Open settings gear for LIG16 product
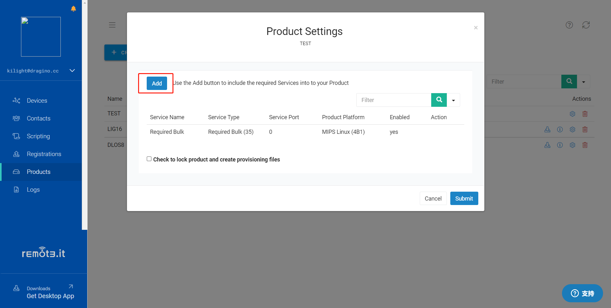 click(572, 129)
